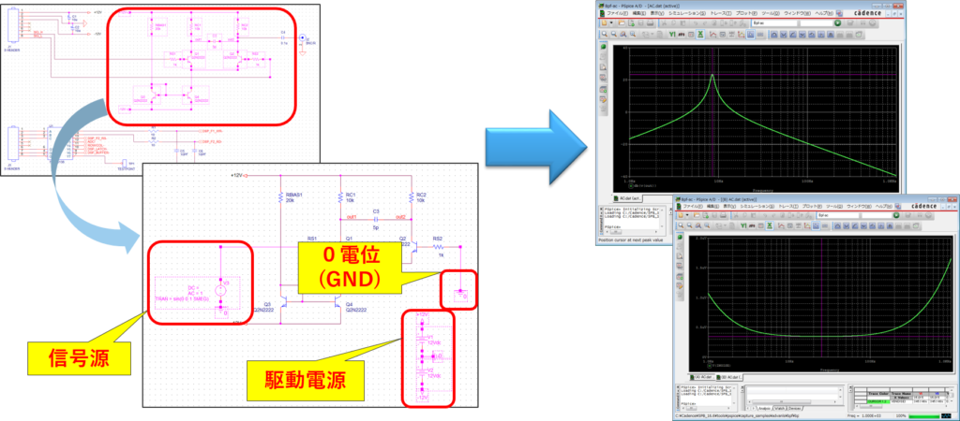Screen dimensions: 960x421
Task: Click Open folder icon in upper PSpice window
Action: (x=622, y=23)
